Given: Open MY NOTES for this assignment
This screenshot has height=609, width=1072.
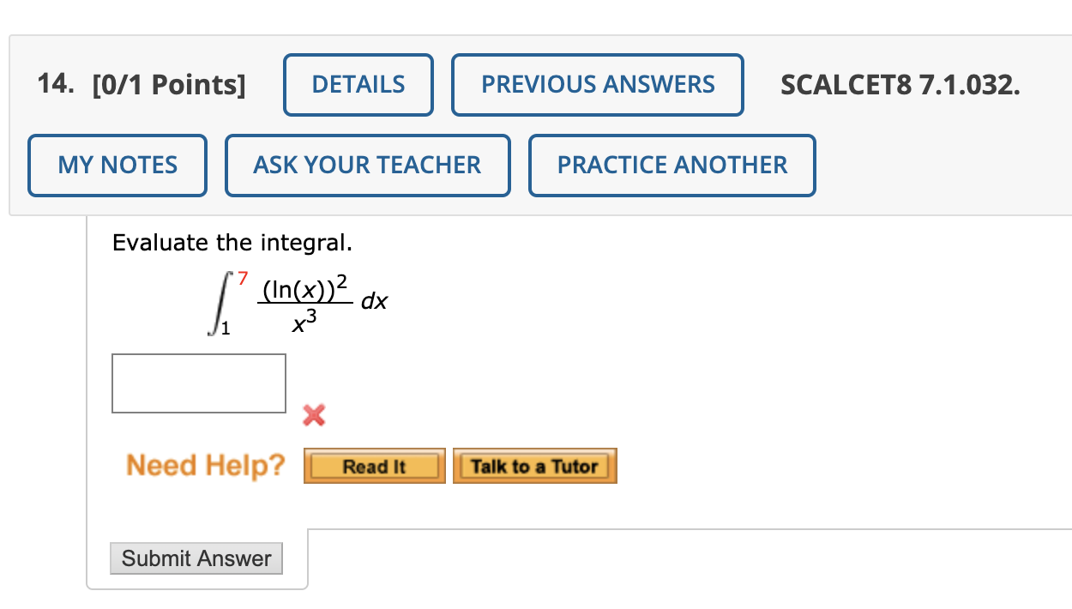Looking at the screenshot, I should (117, 165).
